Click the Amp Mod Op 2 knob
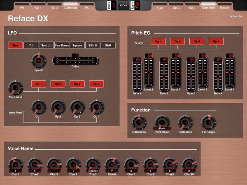This screenshot has height=185, width=247. coord(58,107)
